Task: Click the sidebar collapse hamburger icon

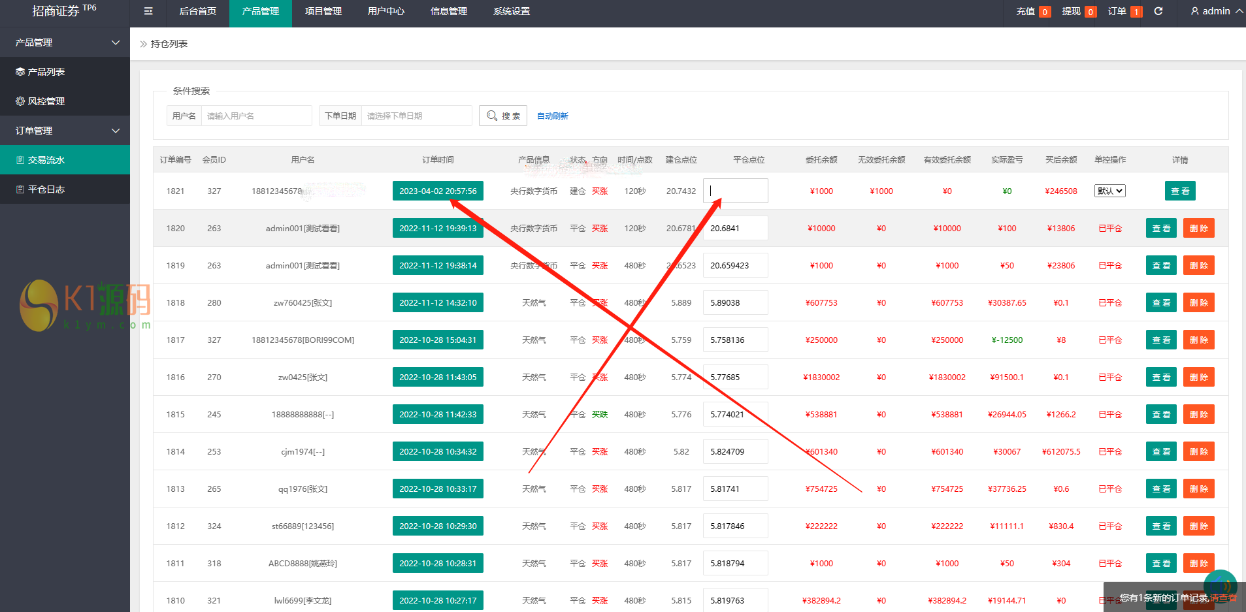Action: click(148, 11)
